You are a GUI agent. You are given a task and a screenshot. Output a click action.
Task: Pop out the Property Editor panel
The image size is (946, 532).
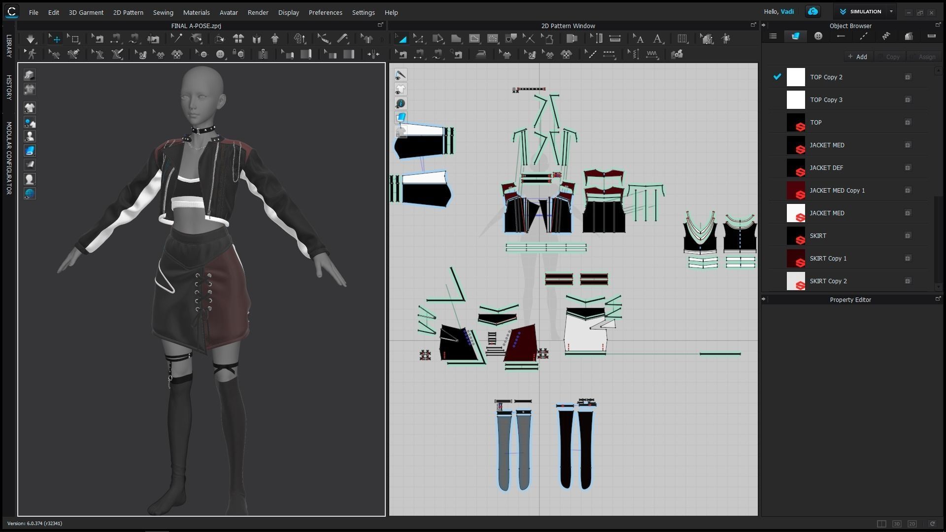938,299
